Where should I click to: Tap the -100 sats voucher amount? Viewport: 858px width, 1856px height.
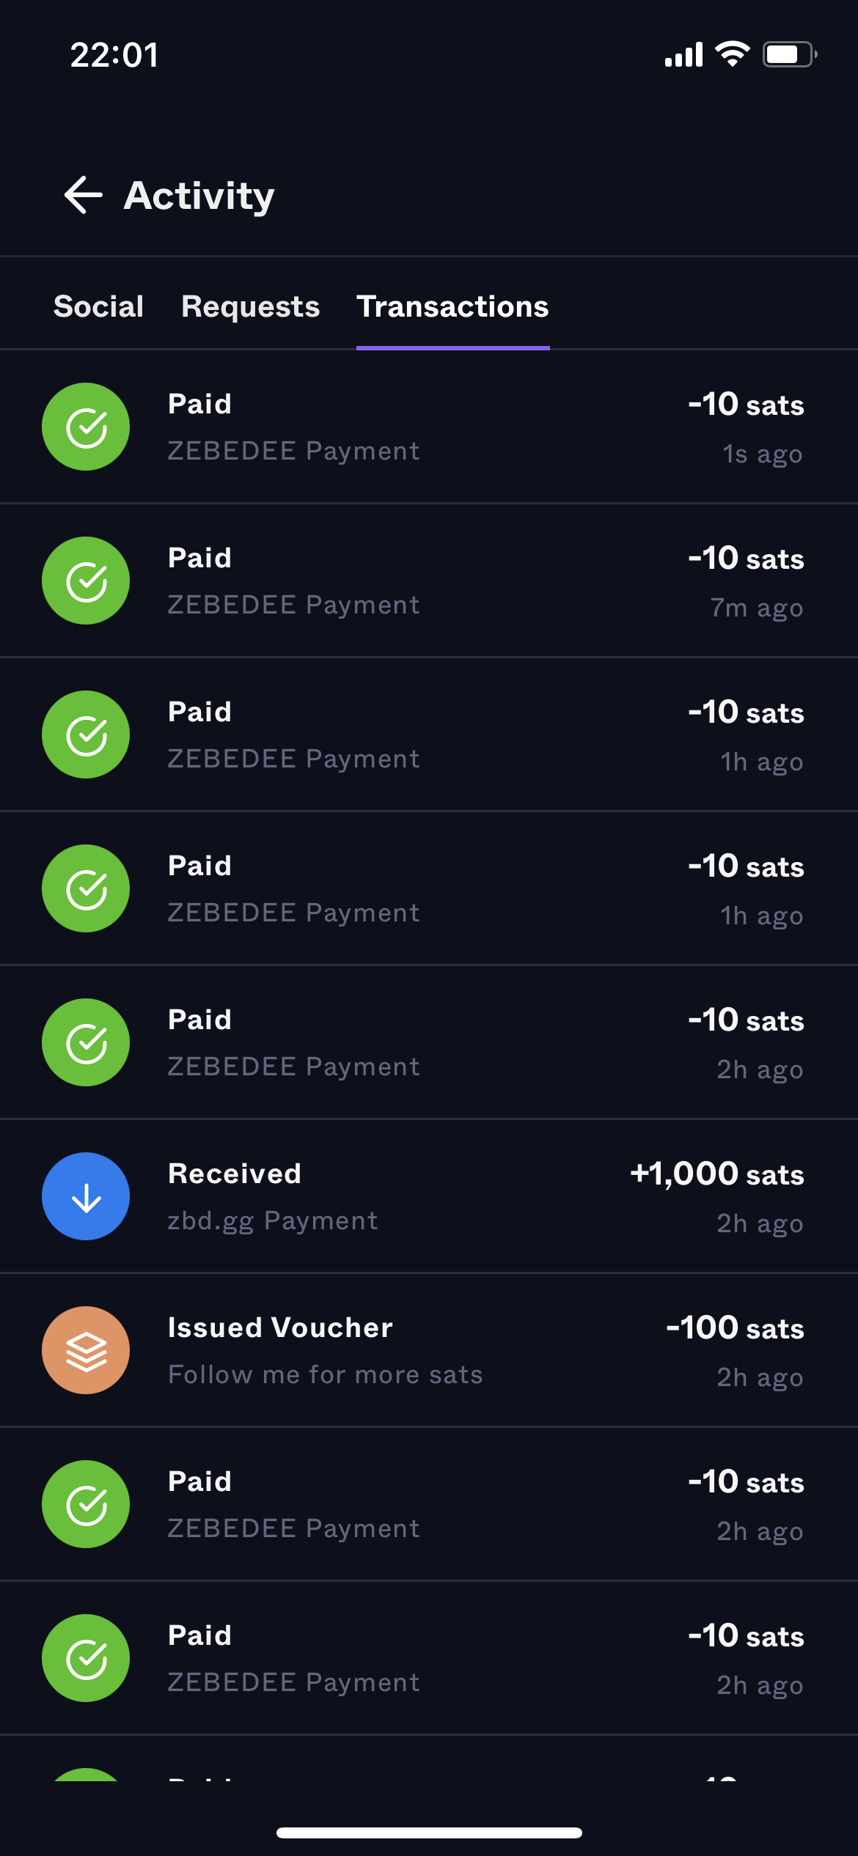coord(734,1327)
